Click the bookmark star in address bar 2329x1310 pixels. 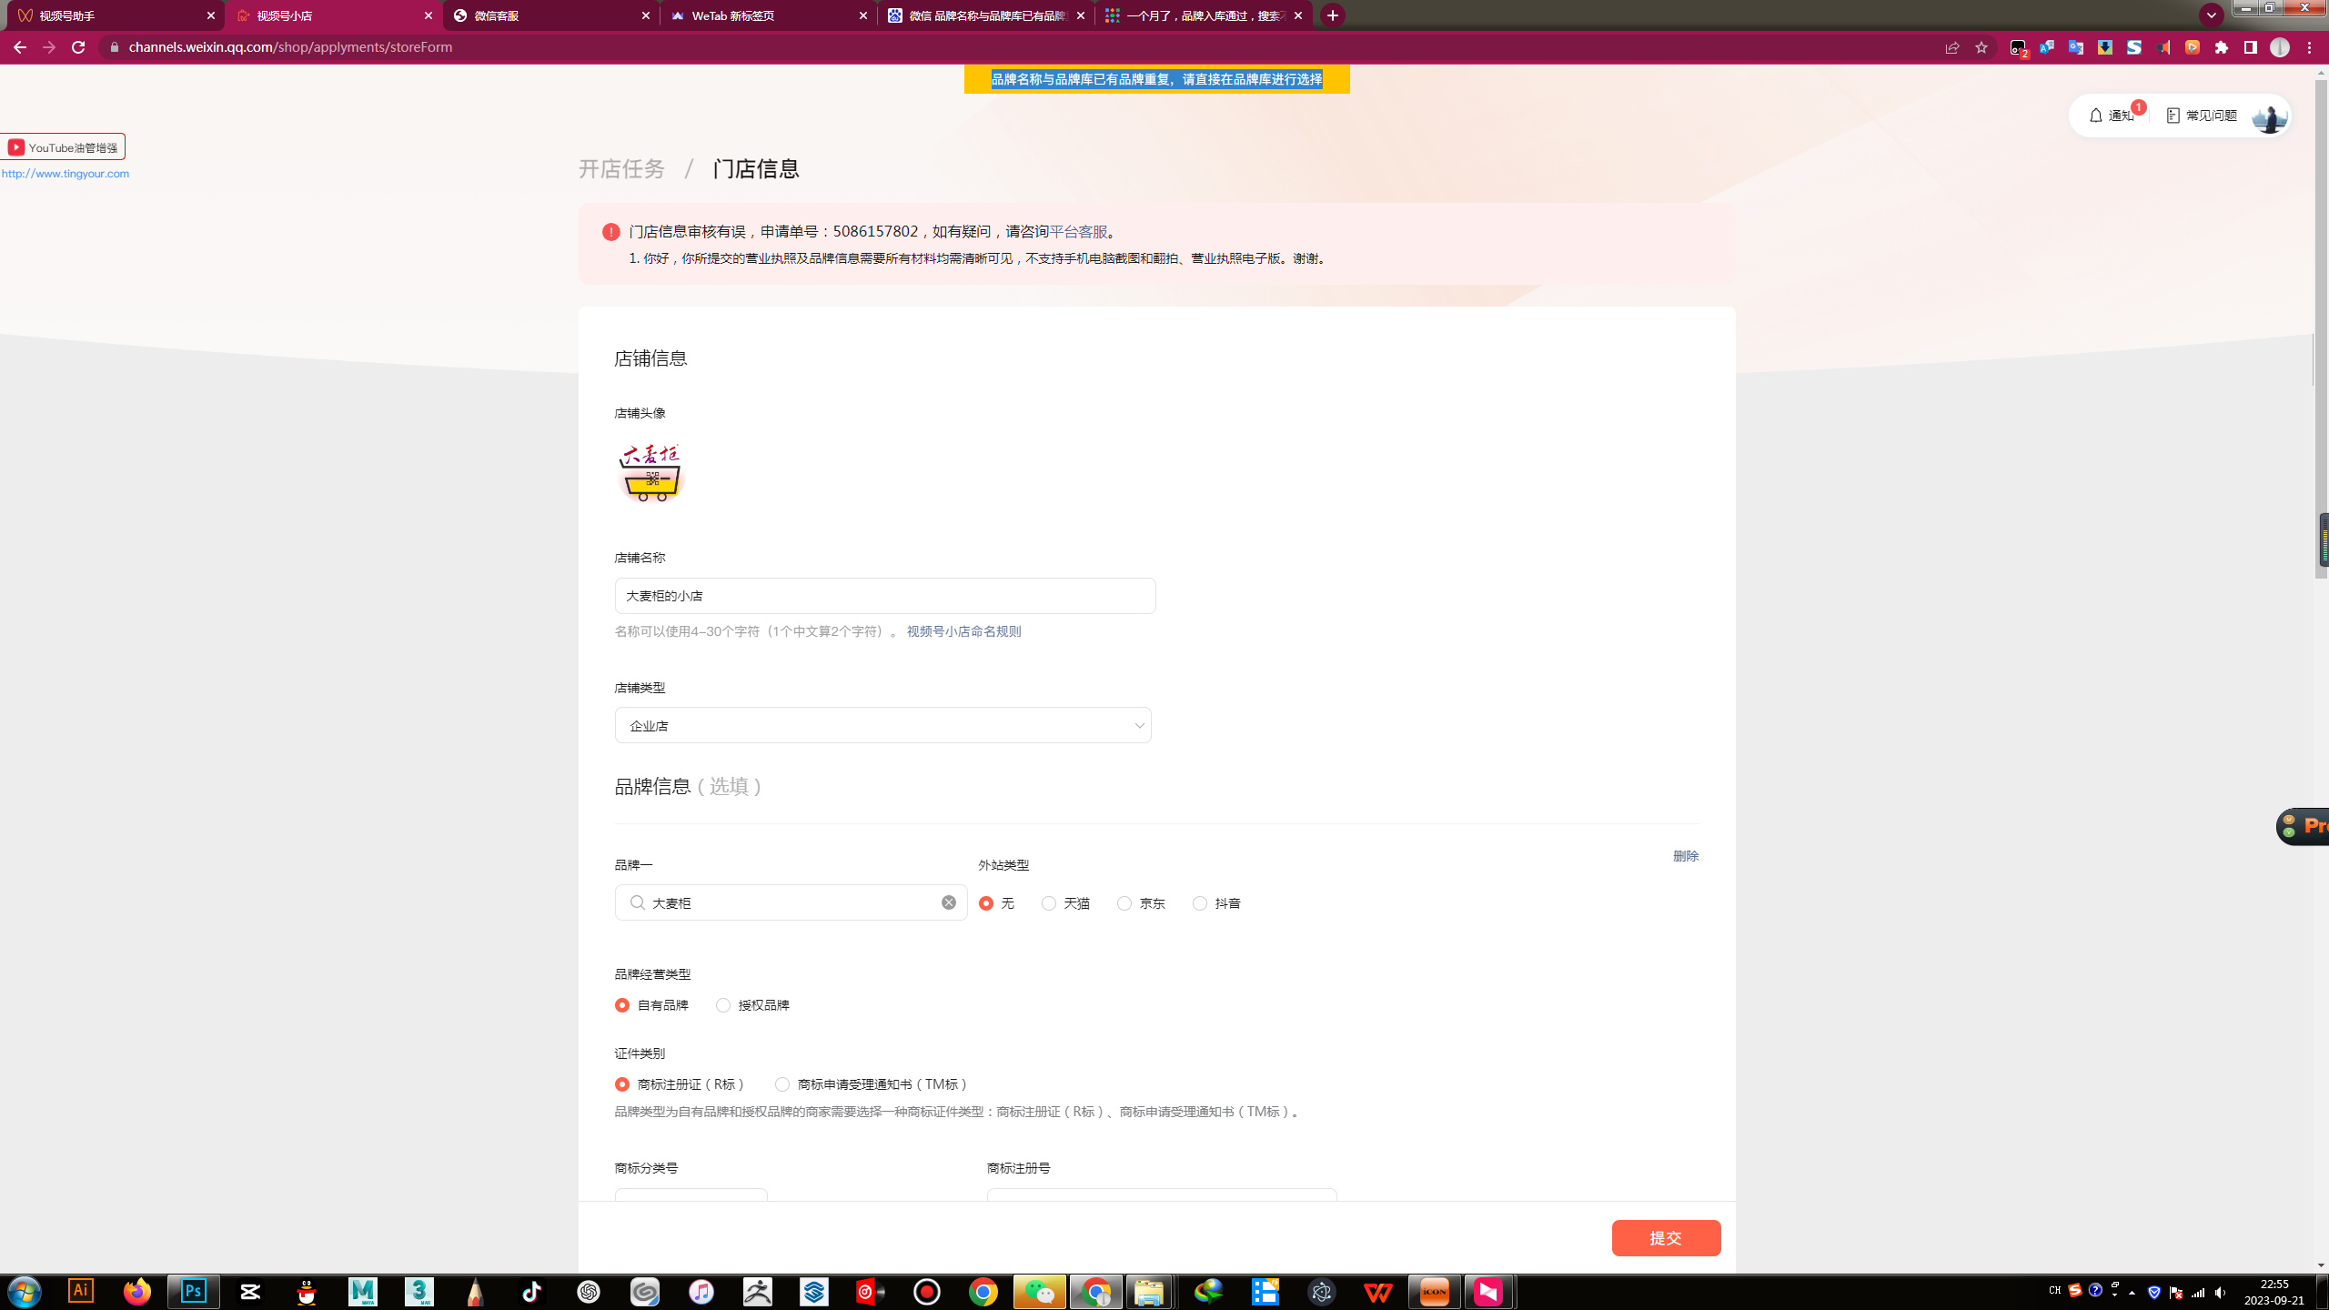pyautogui.click(x=1981, y=47)
